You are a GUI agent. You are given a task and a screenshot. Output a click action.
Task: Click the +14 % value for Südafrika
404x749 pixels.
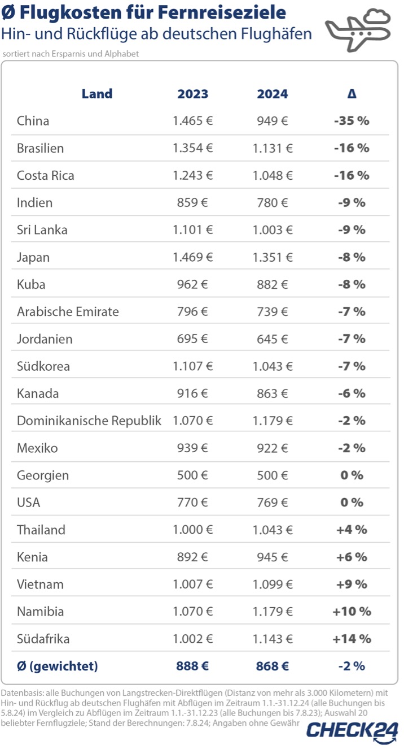[x=352, y=639]
